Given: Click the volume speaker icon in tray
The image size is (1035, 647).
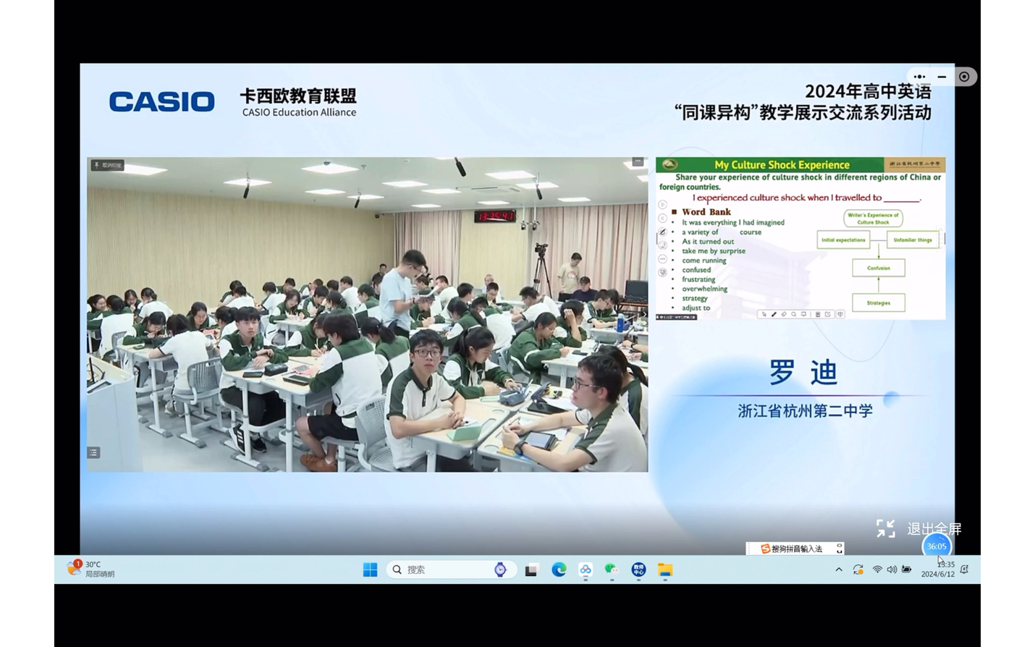Looking at the screenshot, I should 892,570.
